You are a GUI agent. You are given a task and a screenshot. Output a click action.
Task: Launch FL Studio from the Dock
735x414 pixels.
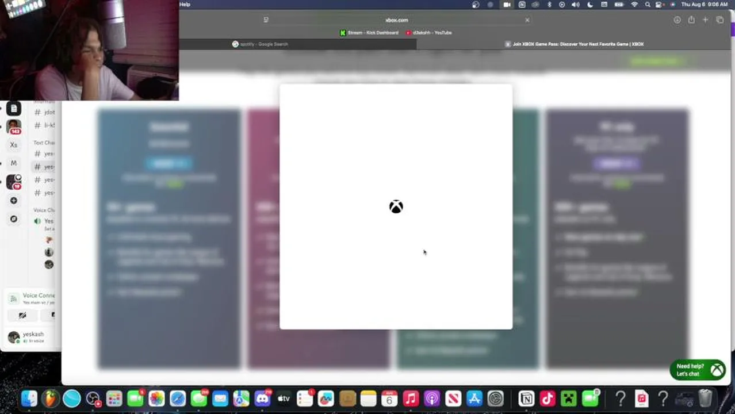[x=51, y=398]
